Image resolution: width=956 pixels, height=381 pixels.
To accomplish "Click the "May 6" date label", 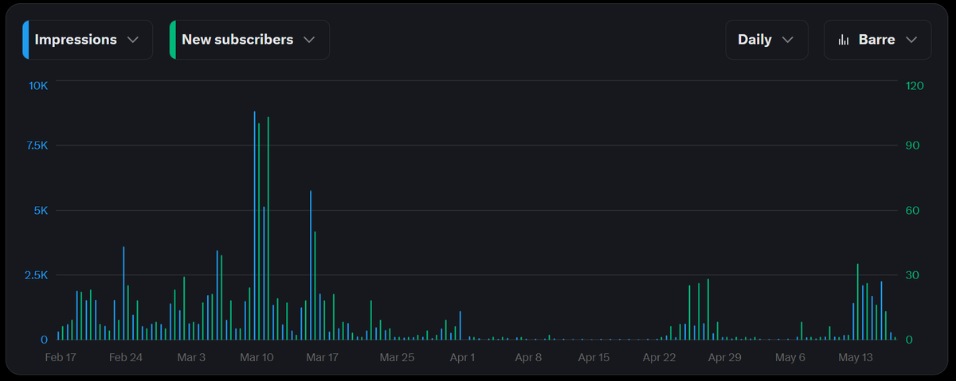I will click(789, 358).
